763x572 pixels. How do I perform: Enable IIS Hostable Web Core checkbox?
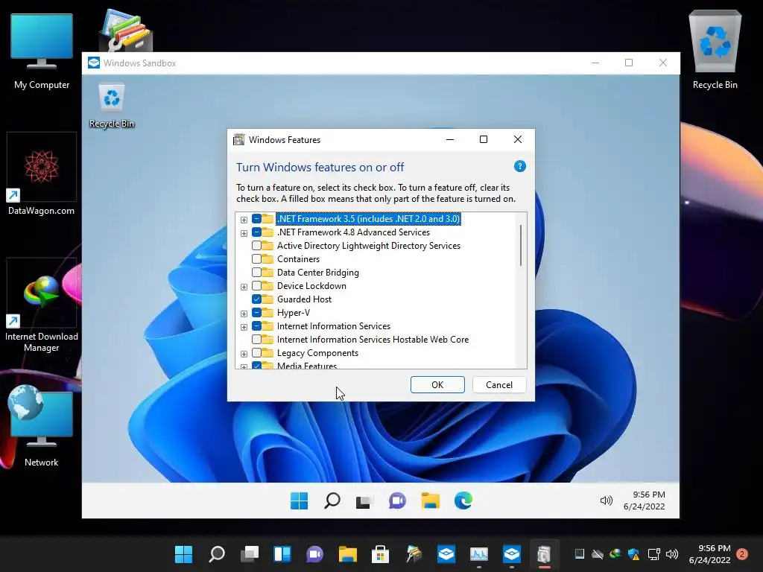coord(256,340)
